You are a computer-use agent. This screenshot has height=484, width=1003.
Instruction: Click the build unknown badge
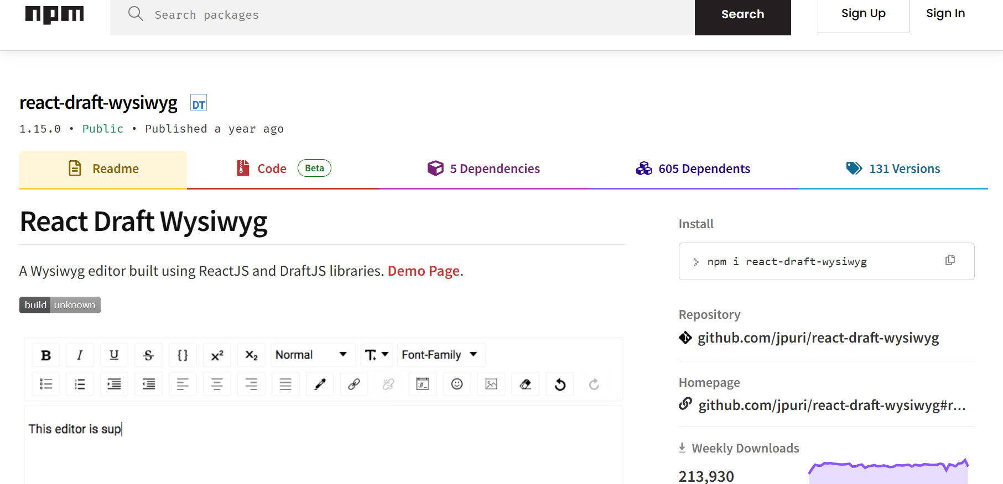[60, 305]
